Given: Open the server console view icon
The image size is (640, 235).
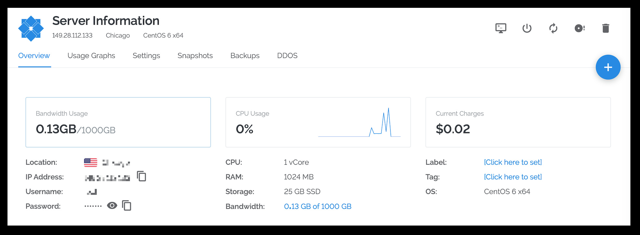Looking at the screenshot, I should pyautogui.click(x=500, y=28).
